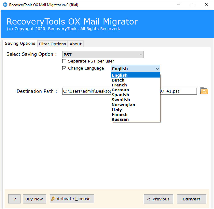This screenshot has width=214, height=209.
Task: Open the Select Saving Option PST dropdown
Action: click(x=103, y=55)
